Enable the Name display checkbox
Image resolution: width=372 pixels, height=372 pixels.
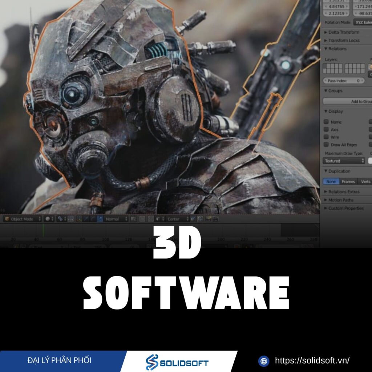click(x=326, y=122)
